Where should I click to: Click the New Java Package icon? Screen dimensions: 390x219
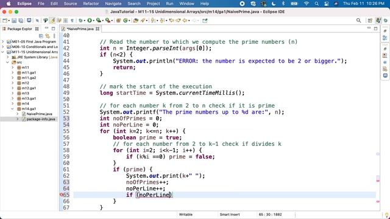(118, 21)
